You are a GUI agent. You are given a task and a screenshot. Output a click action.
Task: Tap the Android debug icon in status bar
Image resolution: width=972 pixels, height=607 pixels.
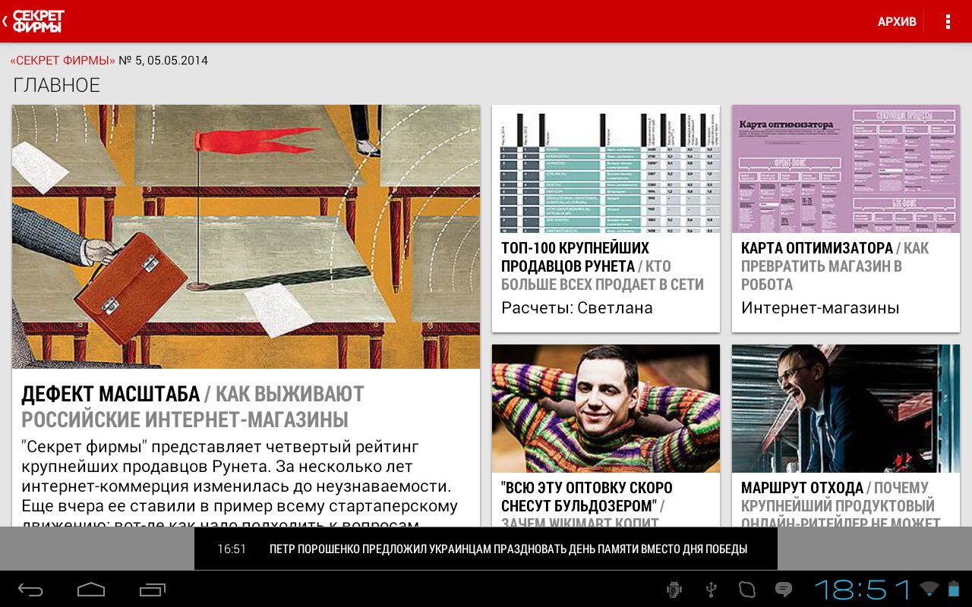[x=673, y=590]
